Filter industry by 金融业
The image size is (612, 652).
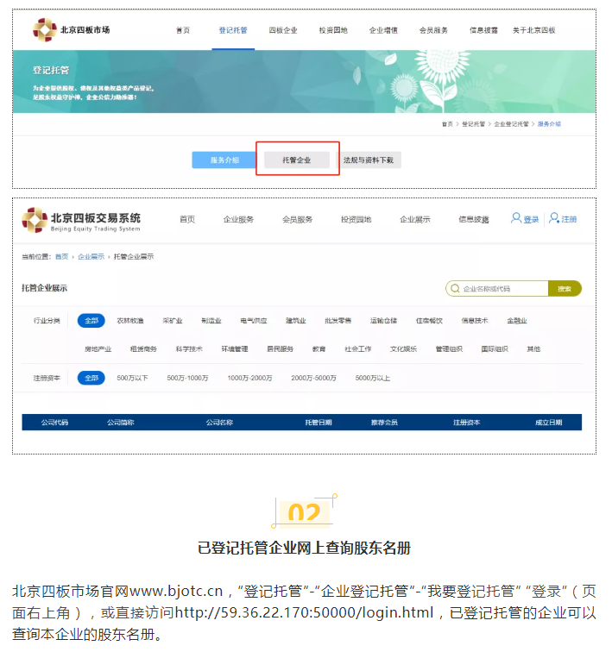[517, 321]
